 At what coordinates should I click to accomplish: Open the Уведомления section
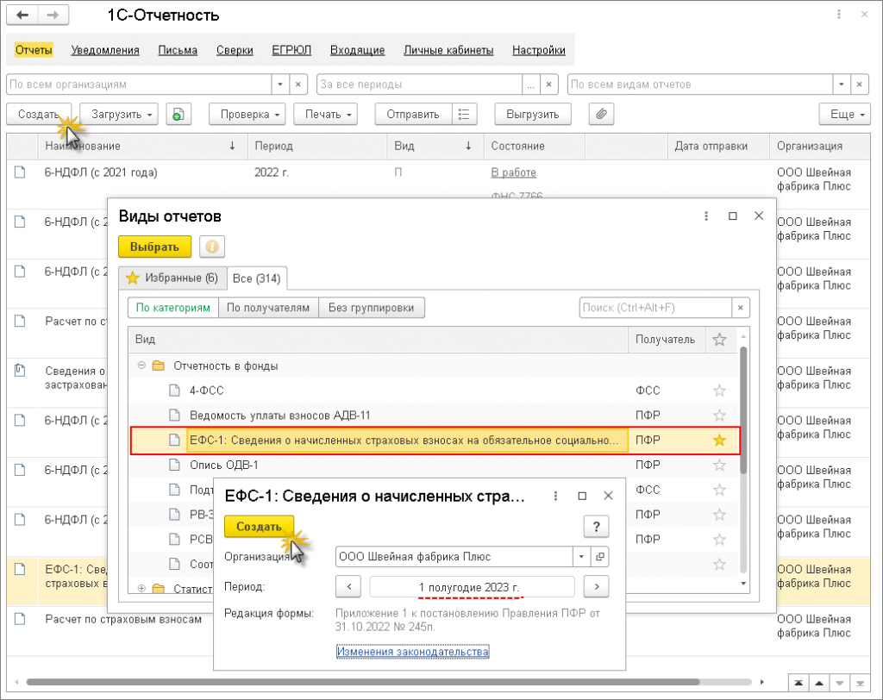pyautogui.click(x=105, y=50)
